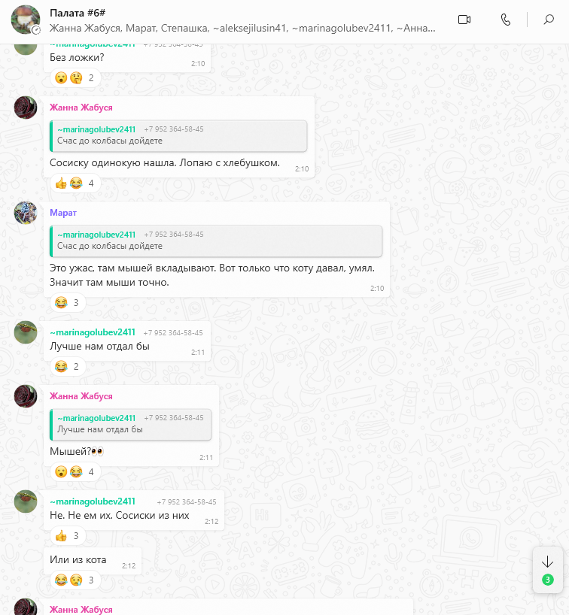Image resolution: width=569 pixels, height=615 pixels.
Task: View reactions on 'Сосиску одинокую нашла' message
Action: (75, 183)
